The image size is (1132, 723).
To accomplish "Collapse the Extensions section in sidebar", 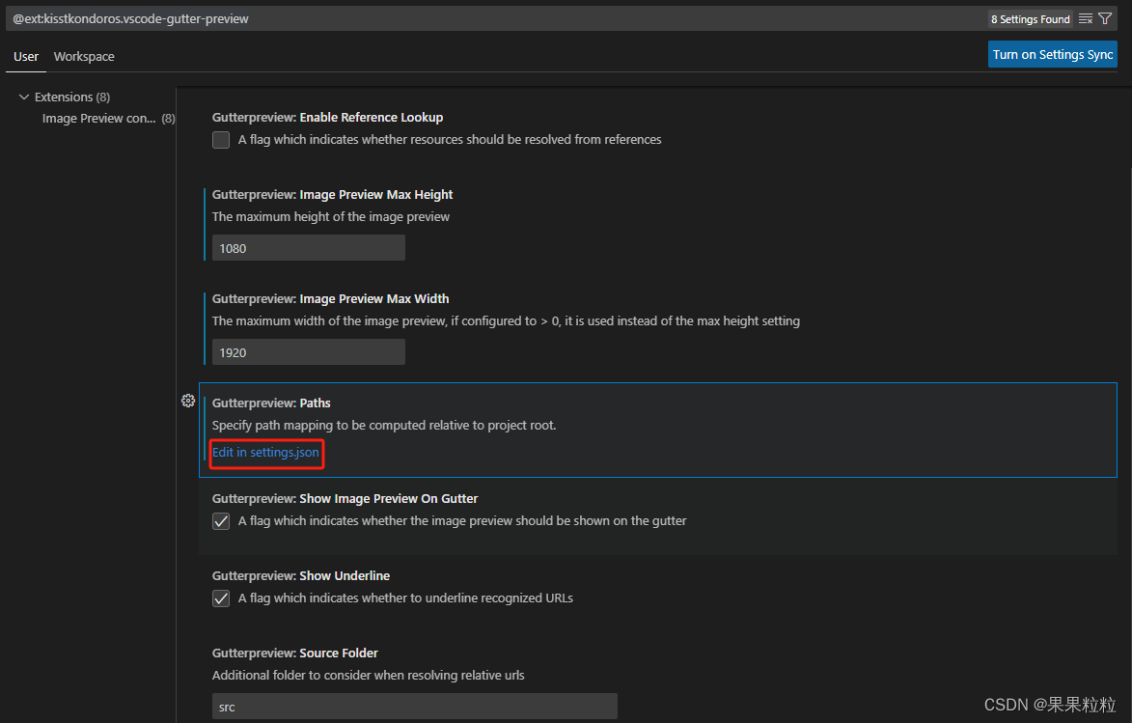I will (24, 97).
